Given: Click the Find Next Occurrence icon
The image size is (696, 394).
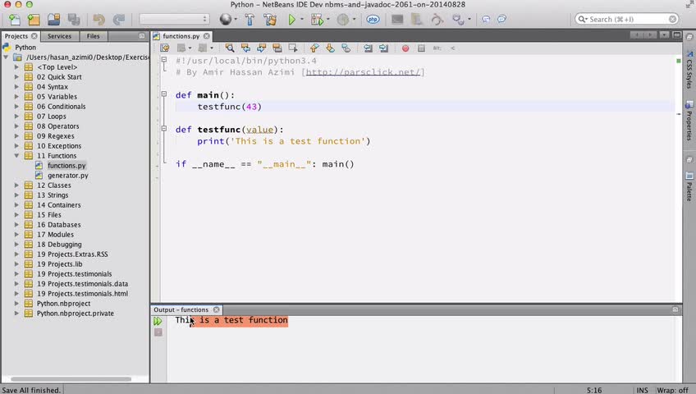Looking at the screenshot, I should pyautogui.click(x=262, y=48).
